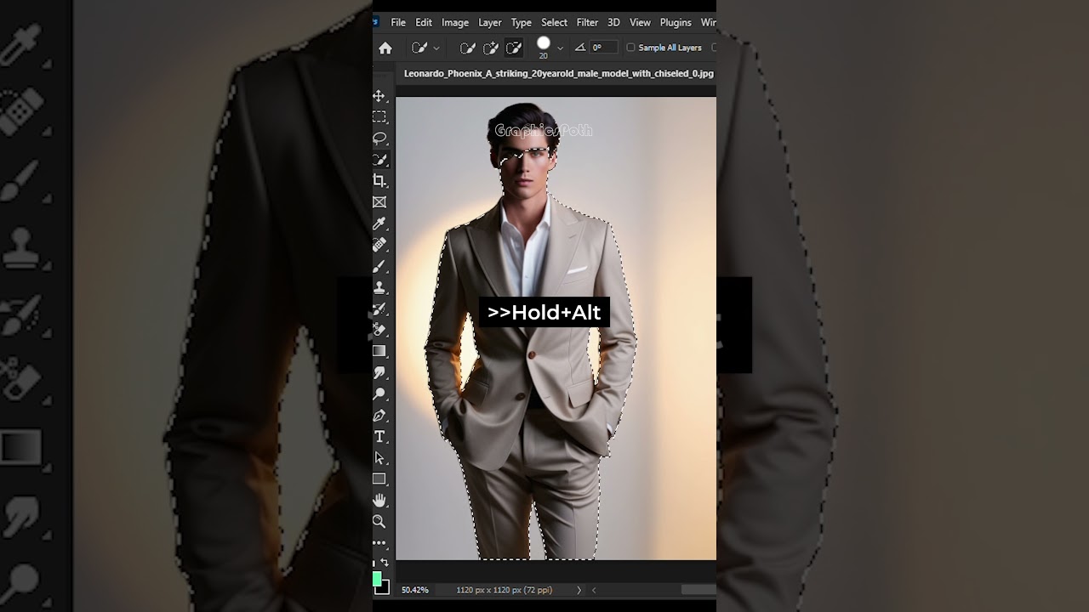The width and height of the screenshot is (1089, 612).
Task: Activate the Leonardo_Phoenix document tab
Action: pyautogui.click(x=558, y=74)
